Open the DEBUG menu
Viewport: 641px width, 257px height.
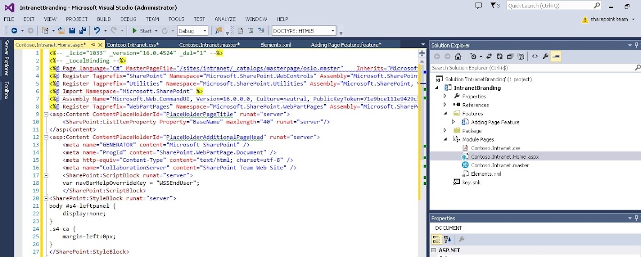pyautogui.click(x=128, y=19)
